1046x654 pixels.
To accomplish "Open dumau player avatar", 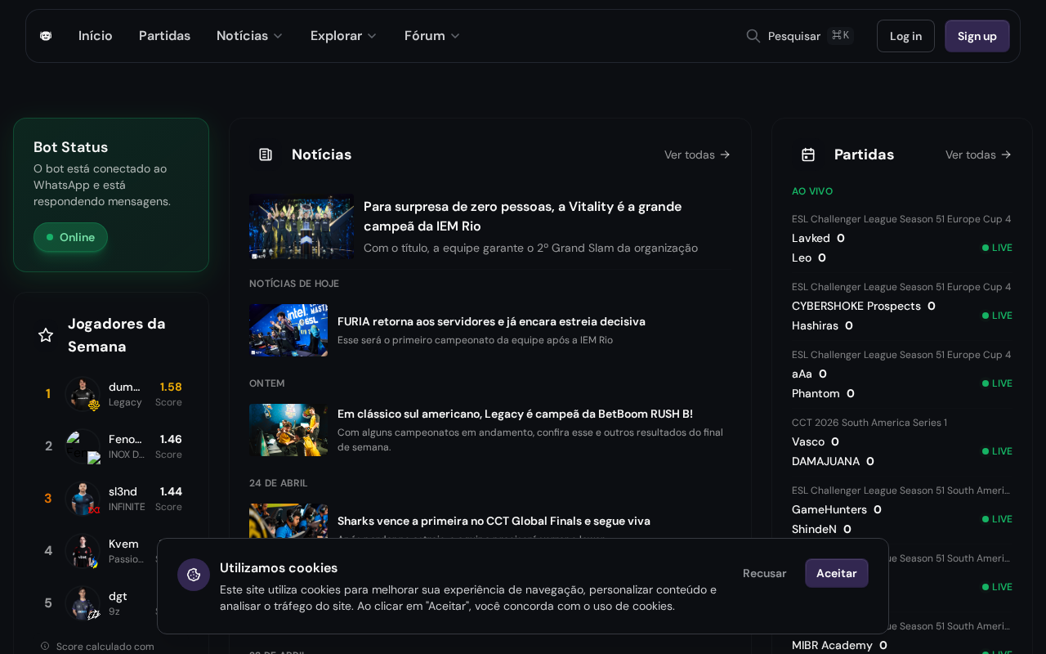I will (x=83, y=394).
